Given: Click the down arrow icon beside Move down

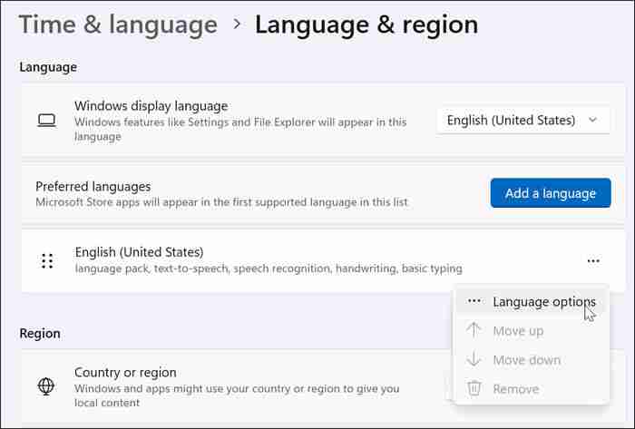Looking at the screenshot, I should [x=474, y=360].
